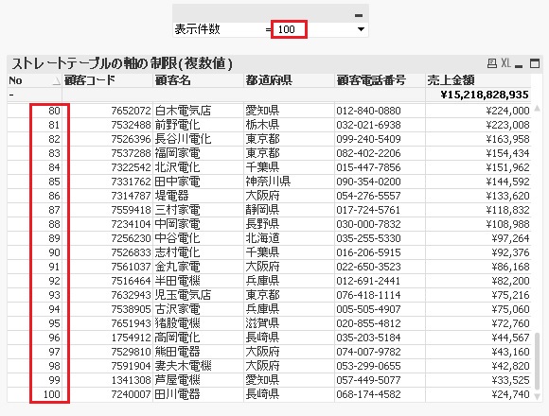
Task: Click the 売上金額 column header
Action: [x=478, y=80]
